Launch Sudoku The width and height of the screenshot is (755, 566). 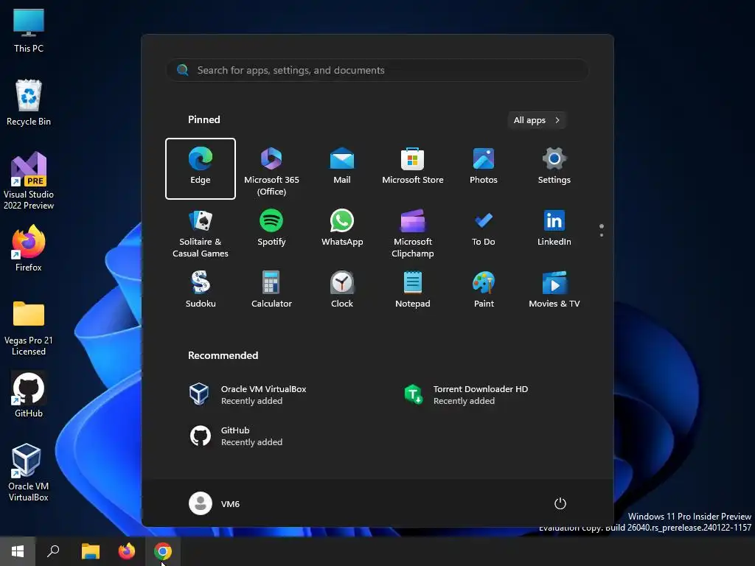click(201, 290)
